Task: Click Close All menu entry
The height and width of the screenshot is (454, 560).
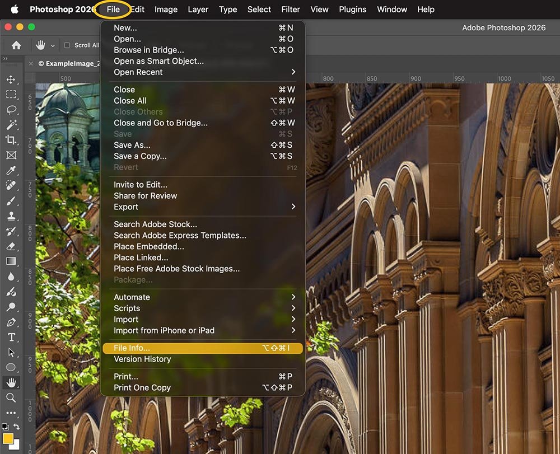Action: [x=203, y=101]
